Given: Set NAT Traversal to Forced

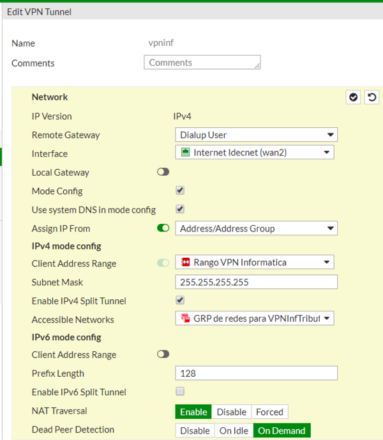Looking at the screenshot, I should 269,412.
